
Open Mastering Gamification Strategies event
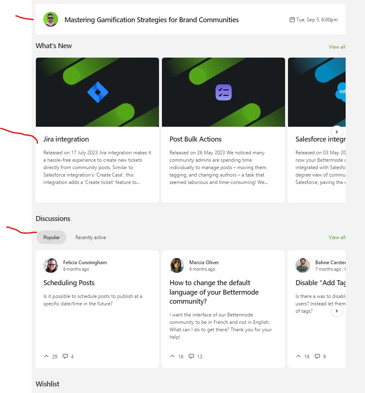pos(152,20)
